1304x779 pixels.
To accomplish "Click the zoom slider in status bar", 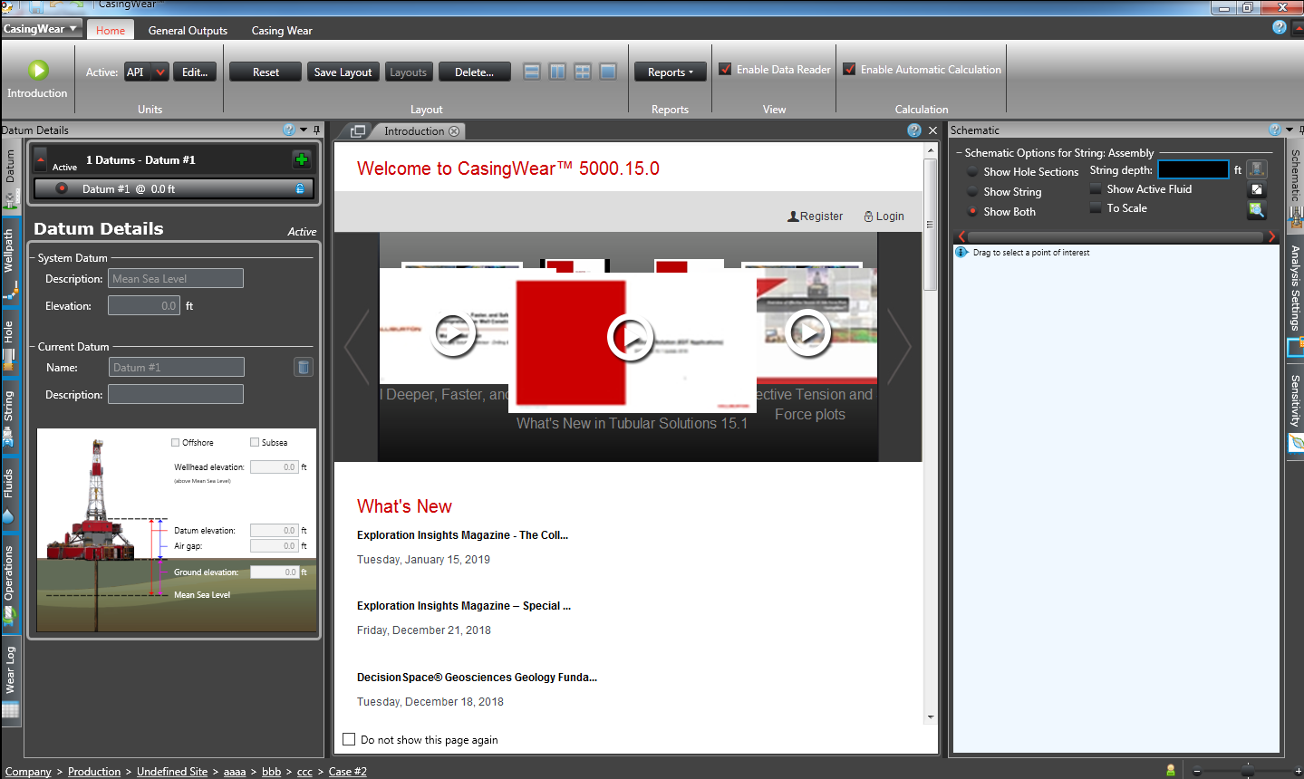I will (1246, 770).
